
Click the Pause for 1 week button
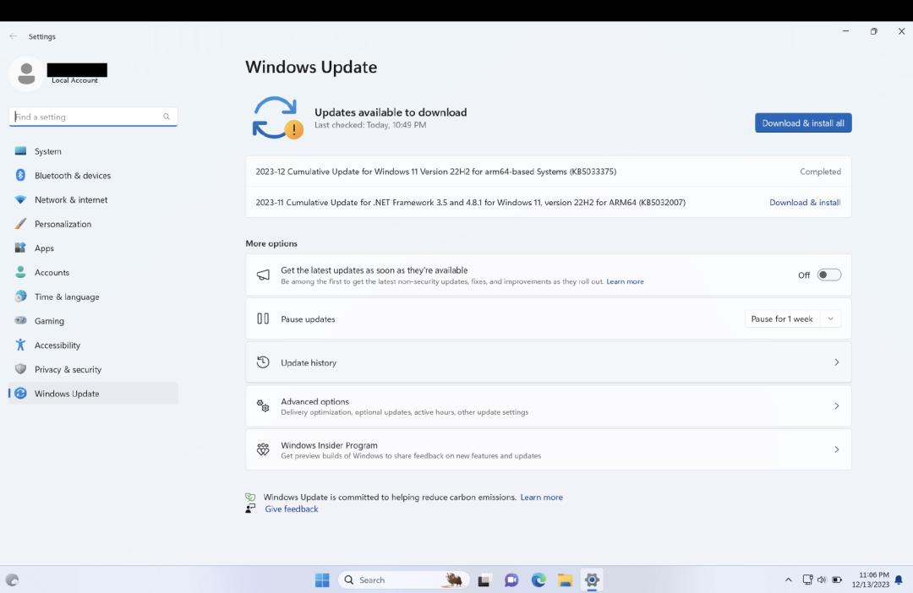(x=782, y=318)
